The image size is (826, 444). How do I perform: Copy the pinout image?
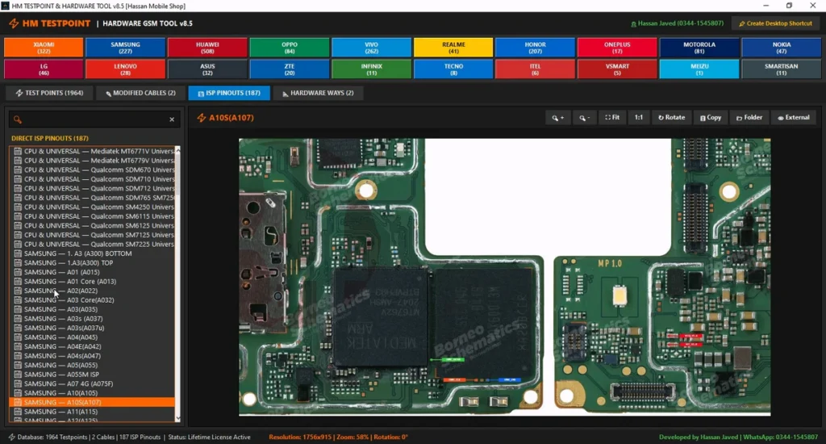pyautogui.click(x=711, y=118)
